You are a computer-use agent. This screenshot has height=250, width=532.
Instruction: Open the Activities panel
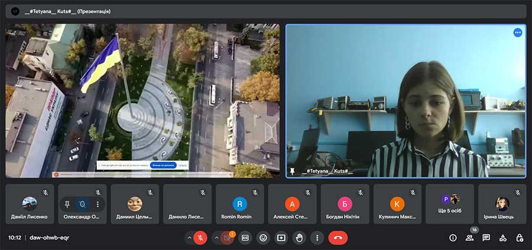(503, 238)
